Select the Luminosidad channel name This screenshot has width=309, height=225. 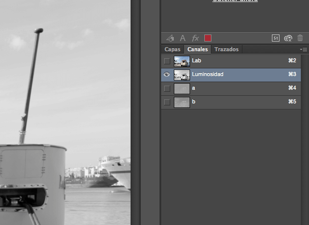(x=208, y=74)
